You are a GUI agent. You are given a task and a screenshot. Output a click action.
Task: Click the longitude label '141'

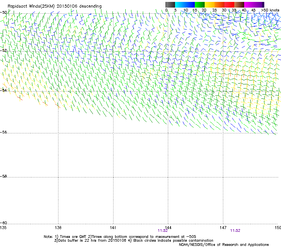(113, 228)
